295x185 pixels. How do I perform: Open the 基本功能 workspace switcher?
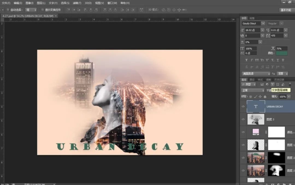(x=286, y=10)
